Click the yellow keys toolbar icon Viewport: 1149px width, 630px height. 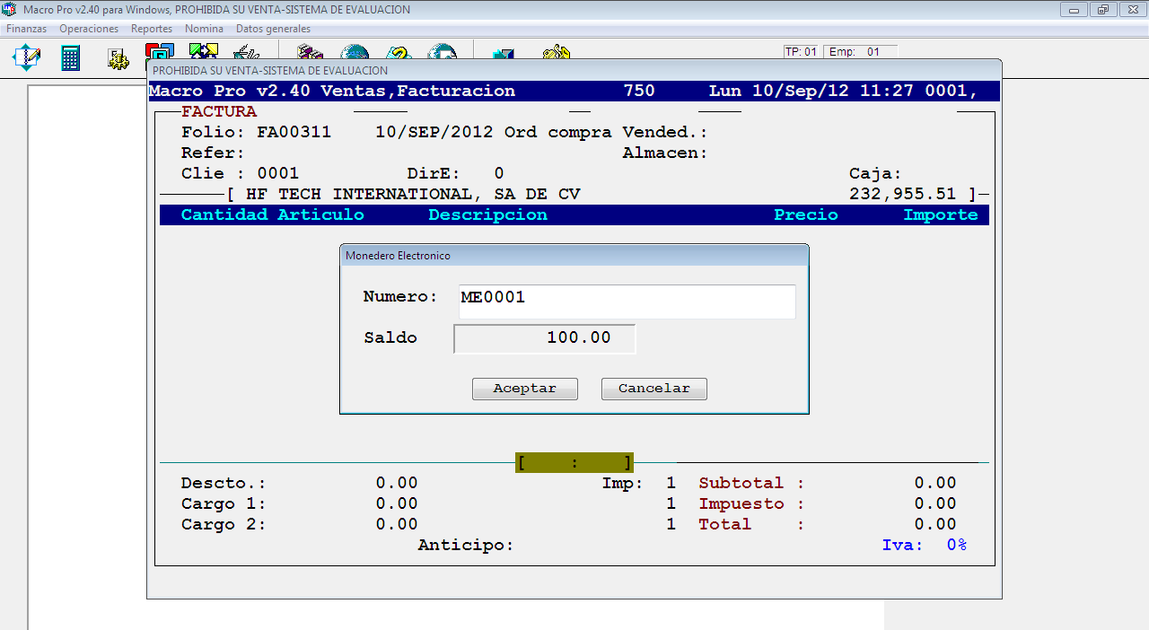pos(557,52)
